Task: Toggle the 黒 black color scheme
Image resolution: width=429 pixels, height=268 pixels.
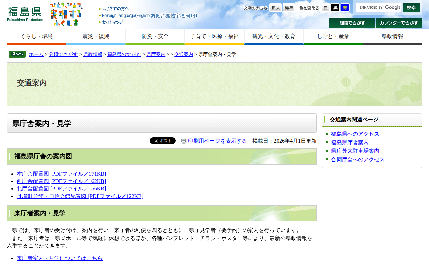Action: [335, 7]
